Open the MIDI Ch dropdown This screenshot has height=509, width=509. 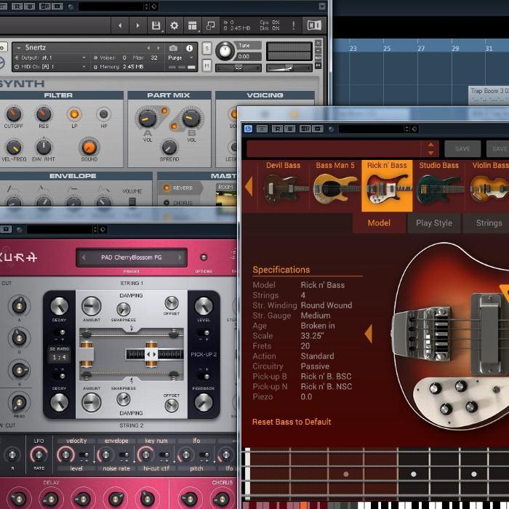pos(52,67)
